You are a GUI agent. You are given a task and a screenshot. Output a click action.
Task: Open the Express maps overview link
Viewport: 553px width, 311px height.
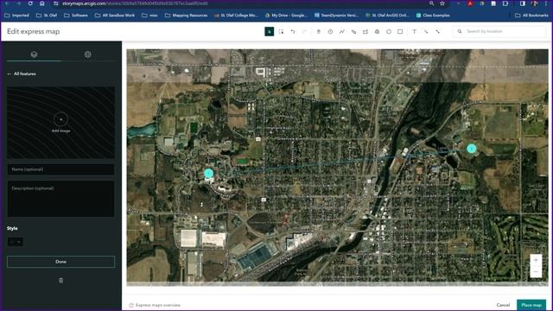[x=155, y=305]
